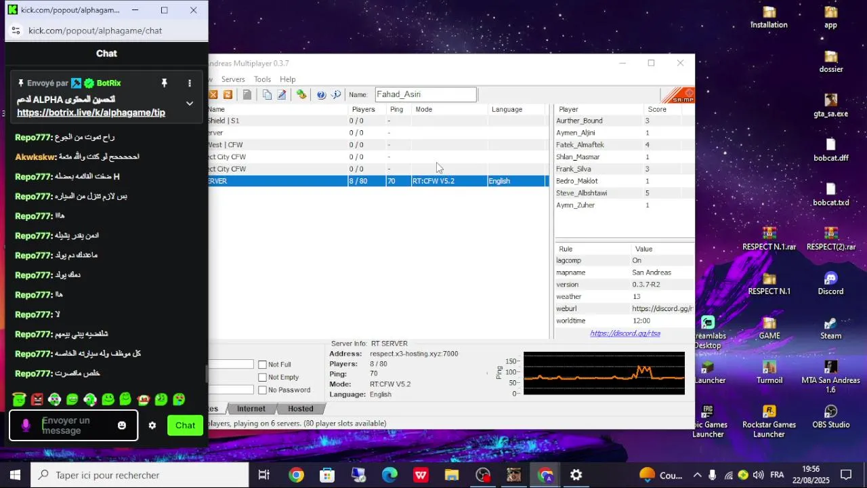Open the green settings icon in SA-MP toolbar
The image size is (867, 488).
pos(301,95)
